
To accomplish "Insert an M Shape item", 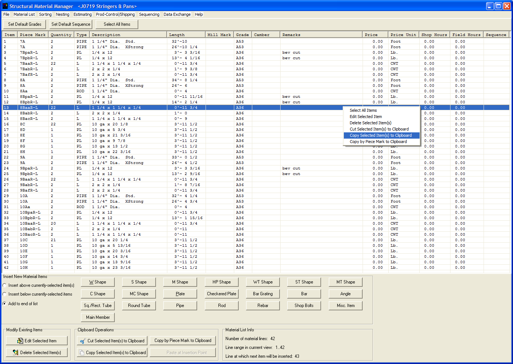I will (x=180, y=282).
